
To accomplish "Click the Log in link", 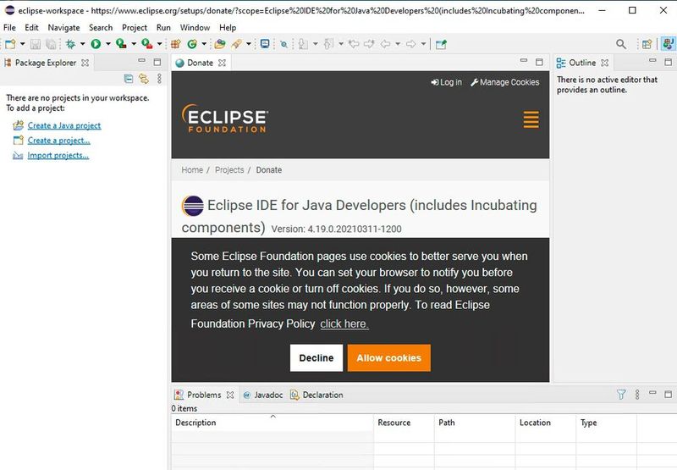I will click(447, 82).
